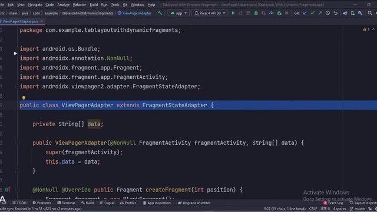Open the Code menu
Viewport: 377px width, 212px height.
[49, 5]
